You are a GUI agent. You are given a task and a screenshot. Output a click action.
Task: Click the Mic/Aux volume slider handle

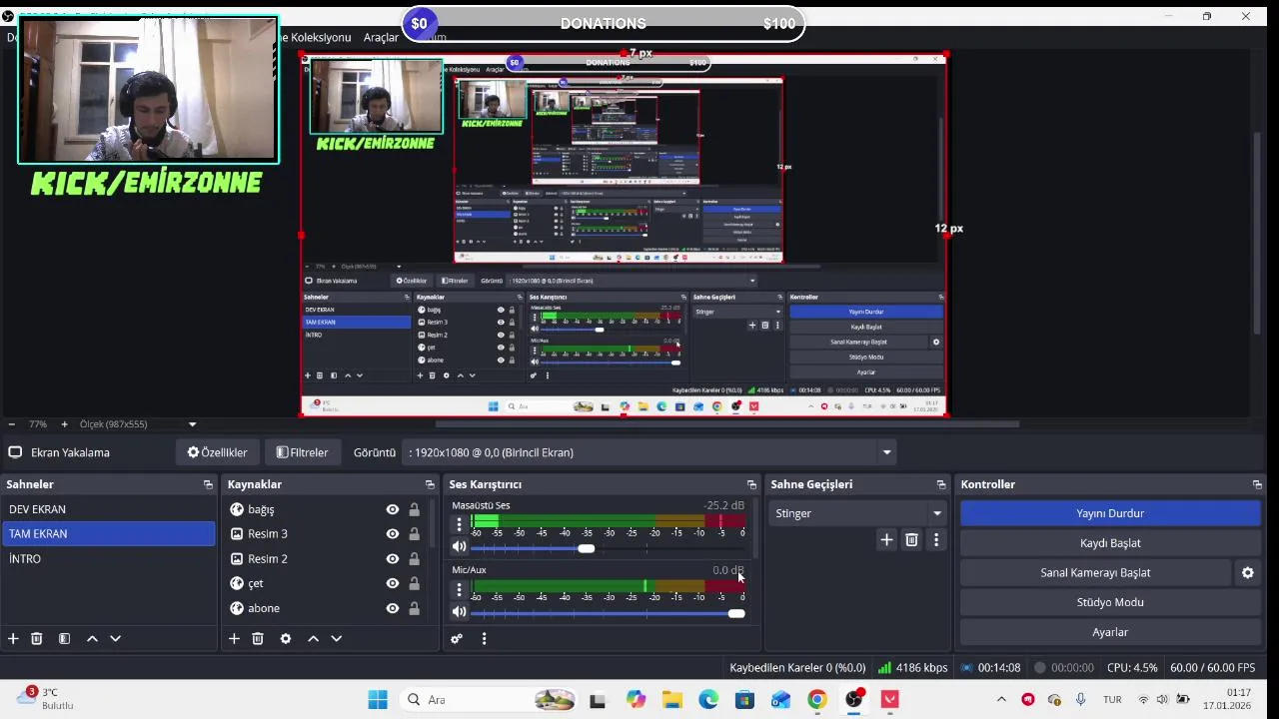click(x=736, y=613)
